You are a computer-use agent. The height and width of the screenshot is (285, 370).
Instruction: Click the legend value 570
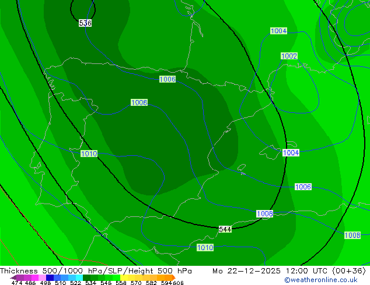tap(136, 283)
